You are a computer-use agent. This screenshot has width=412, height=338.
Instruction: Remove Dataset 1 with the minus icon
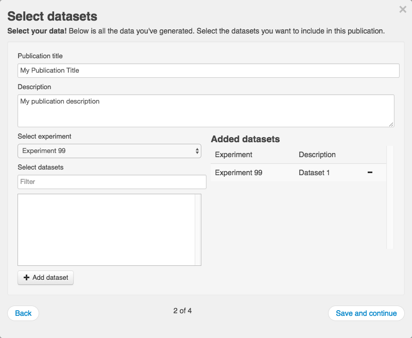coord(370,173)
